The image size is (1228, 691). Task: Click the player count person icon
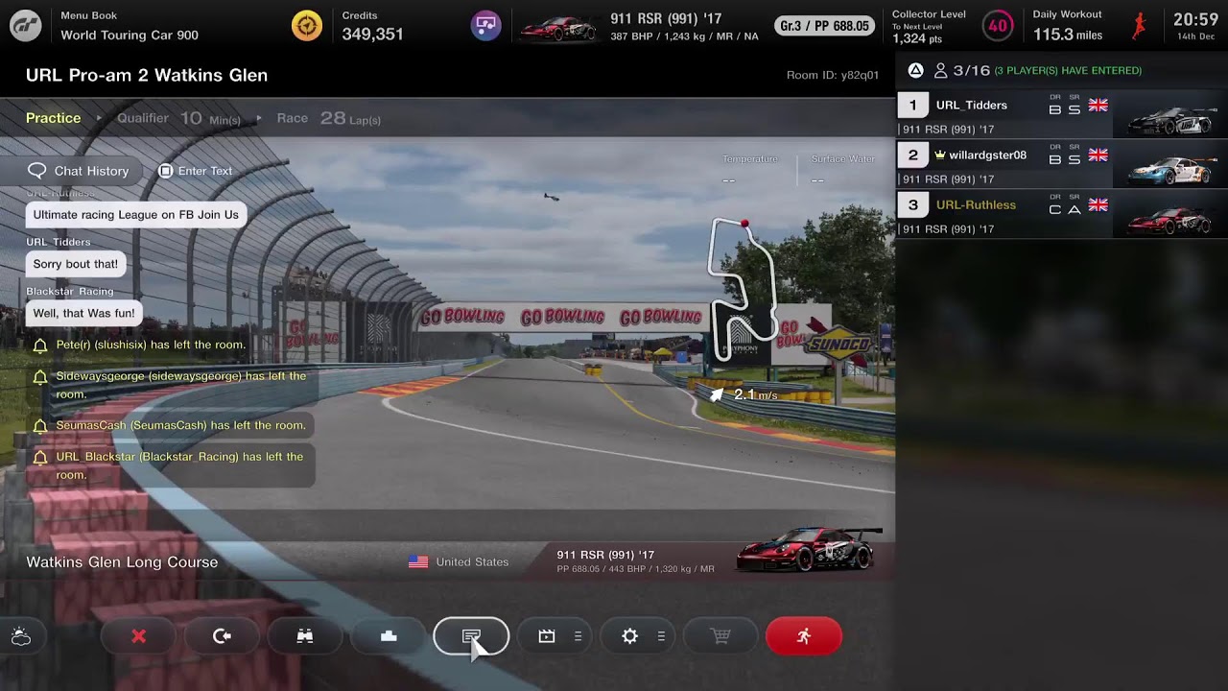[x=940, y=70]
